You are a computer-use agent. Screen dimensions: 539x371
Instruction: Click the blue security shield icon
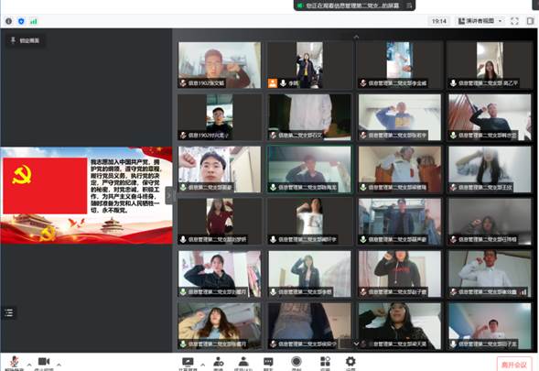[21, 21]
